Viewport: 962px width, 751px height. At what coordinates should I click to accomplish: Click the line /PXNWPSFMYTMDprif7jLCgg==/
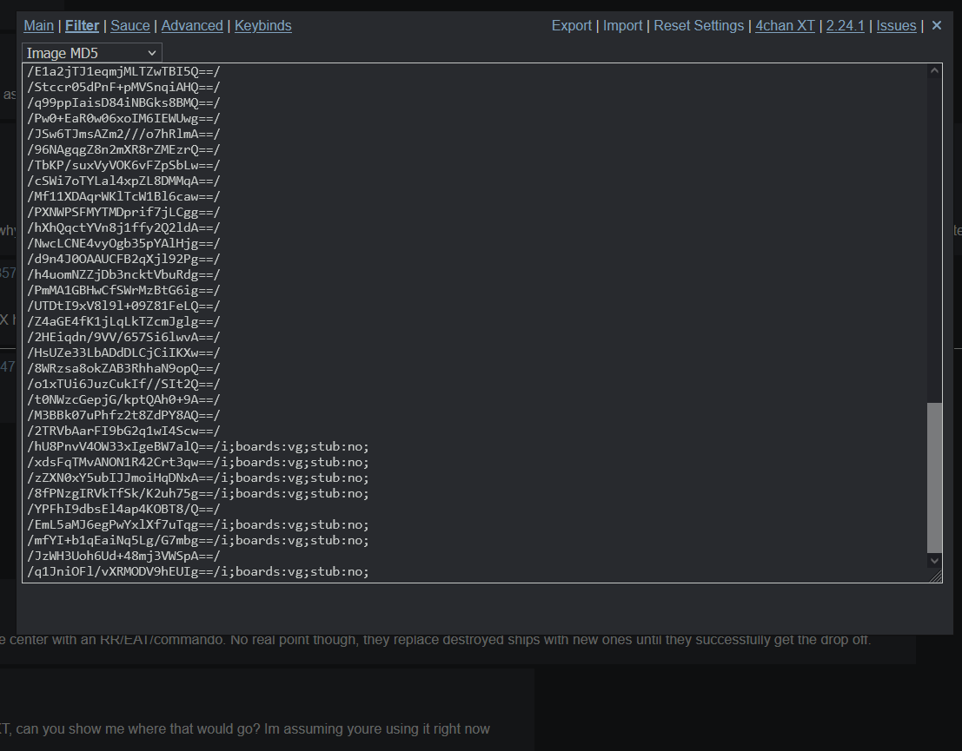coord(123,212)
